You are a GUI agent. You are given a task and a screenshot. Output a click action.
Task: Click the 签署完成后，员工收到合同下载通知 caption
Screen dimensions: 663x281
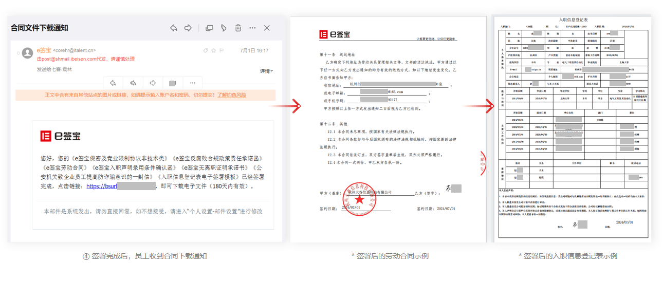(144, 255)
